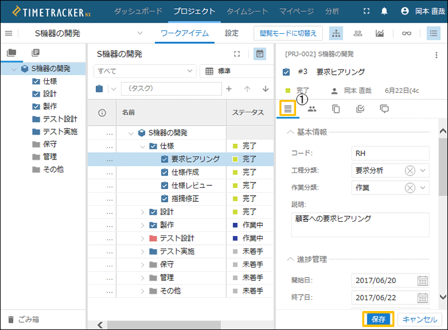This screenshot has height=330, width=448.
Task: Click the notification bell icon
Action: pos(384,11)
